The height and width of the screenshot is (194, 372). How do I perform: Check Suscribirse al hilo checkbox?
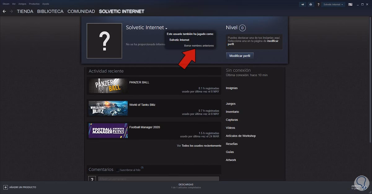tap(118, 170)
